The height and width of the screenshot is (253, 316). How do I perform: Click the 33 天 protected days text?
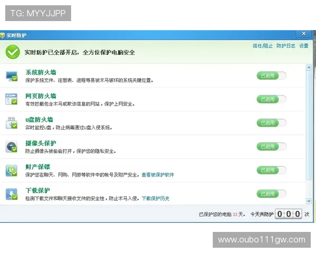pos(238,215)
